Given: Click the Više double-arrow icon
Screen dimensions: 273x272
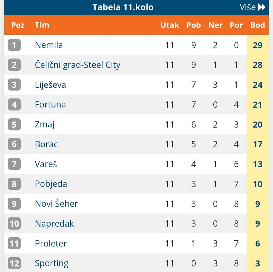Looking at the screenshot, I should point(262,7).
